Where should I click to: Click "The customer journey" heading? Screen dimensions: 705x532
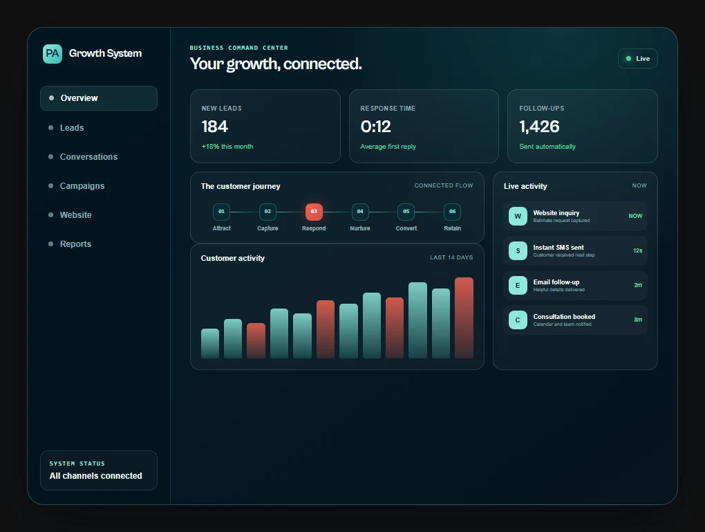(241, 186)
